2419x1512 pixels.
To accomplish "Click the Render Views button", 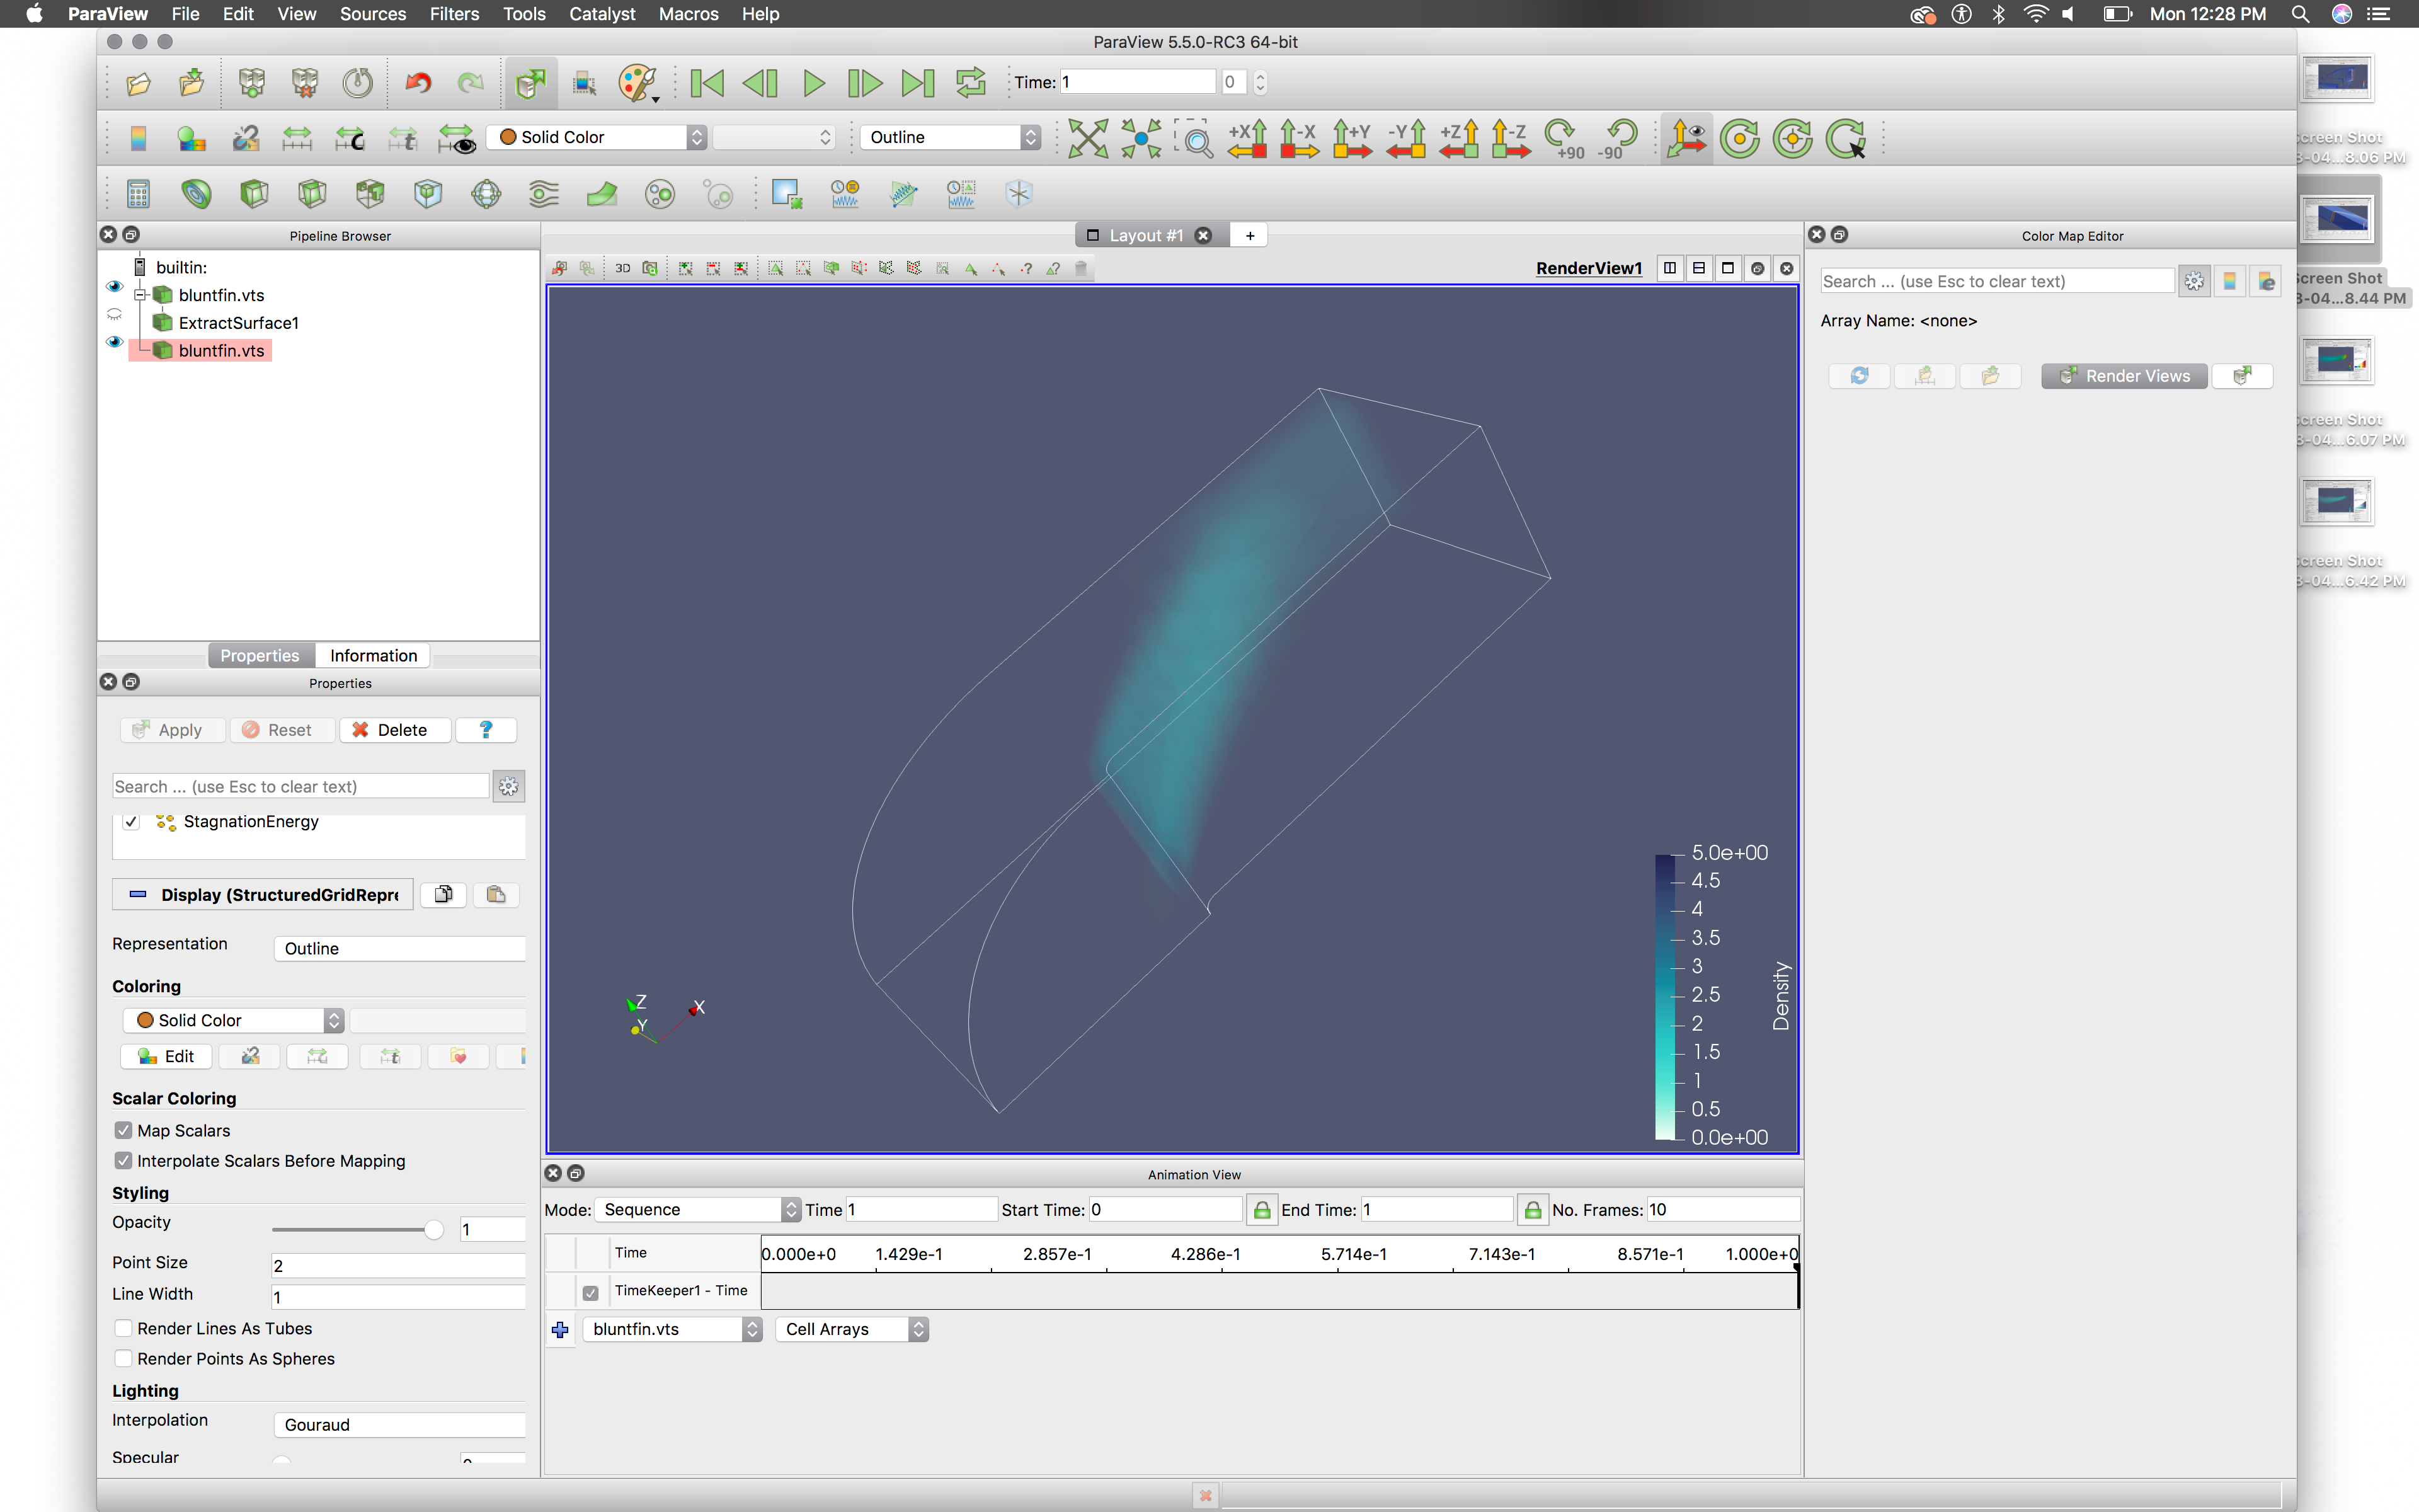I will click(2124, 376).
